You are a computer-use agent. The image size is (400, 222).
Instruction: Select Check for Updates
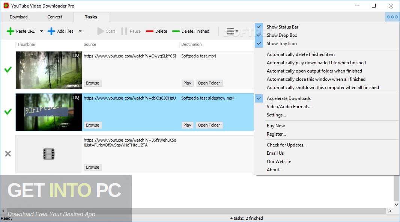[x=326, y=145]
